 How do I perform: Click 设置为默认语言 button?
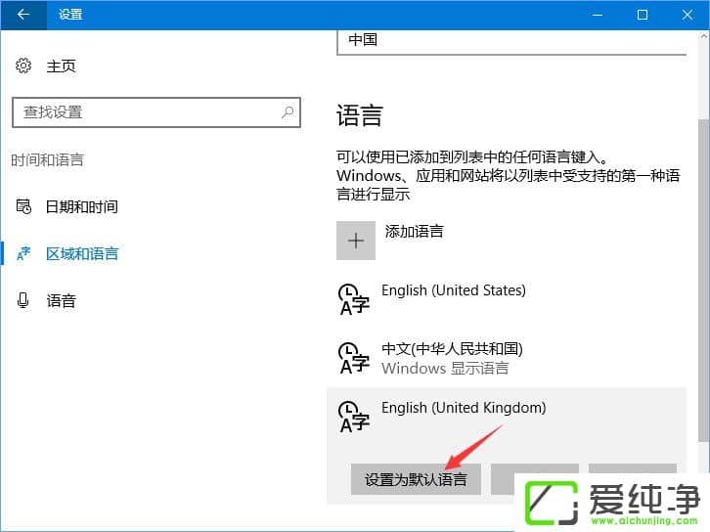pos(416,479)
